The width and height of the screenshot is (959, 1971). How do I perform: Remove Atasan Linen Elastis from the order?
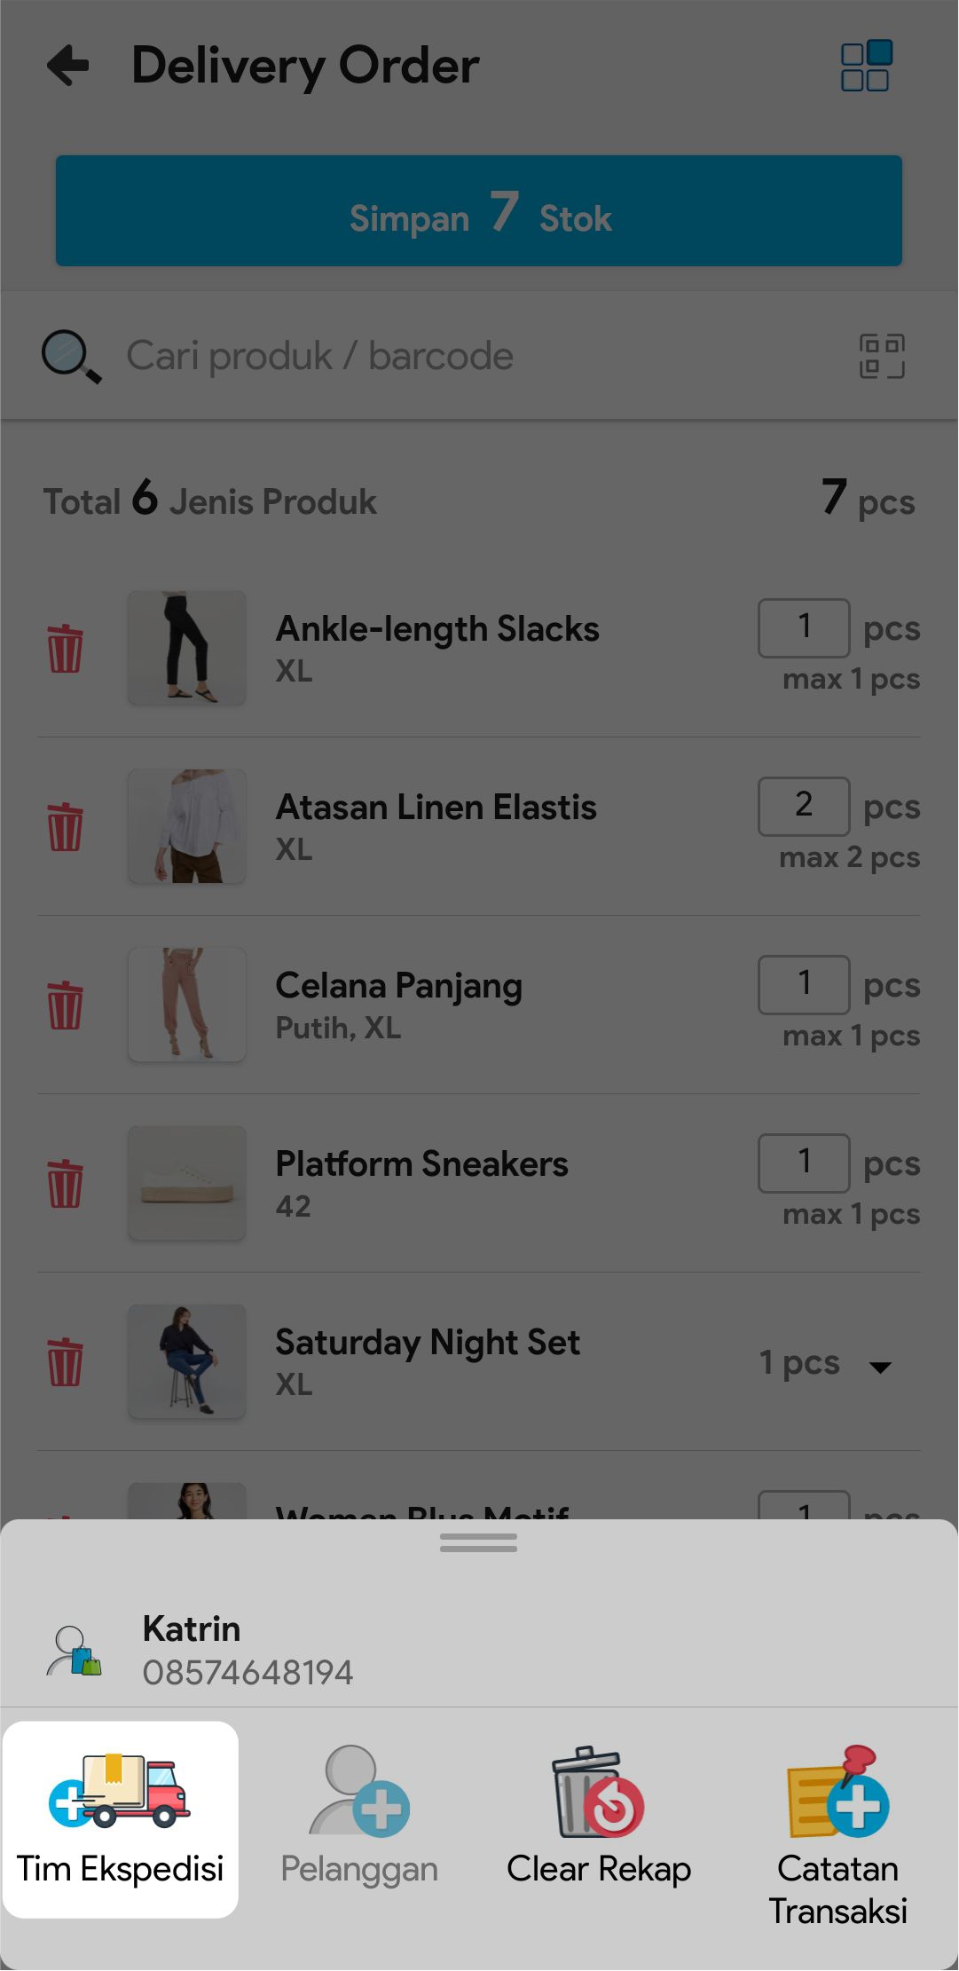coord(65,827)
